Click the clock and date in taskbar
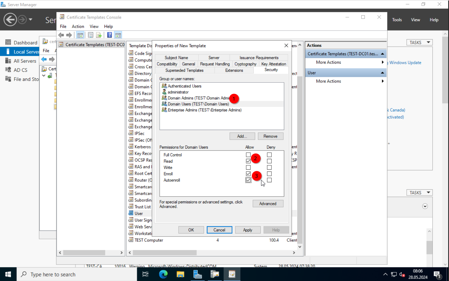Image resolution: width=449 pixels, height=281 pixels. pos(418,274)
